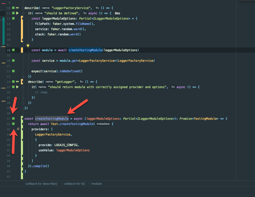Click the fx gutter icon on line 33
Image resolution: width=255 pixels, height=197 pixels.
click(x=18, y=129)
